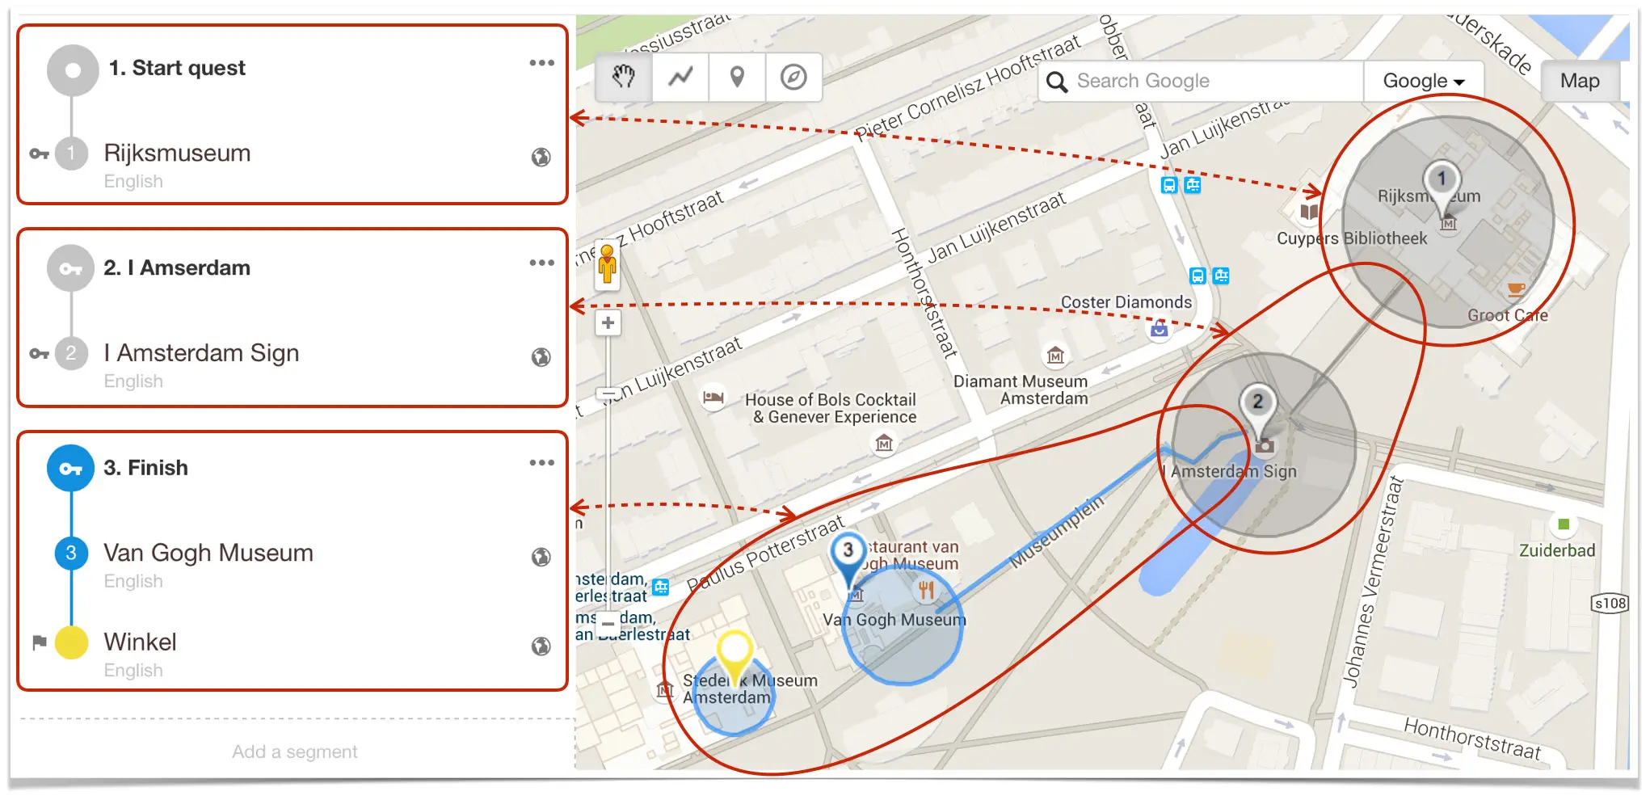This screenshot has height=800, width=1650.
Task: Click the Street View pegman icon
Action: (x=608, y=264)
